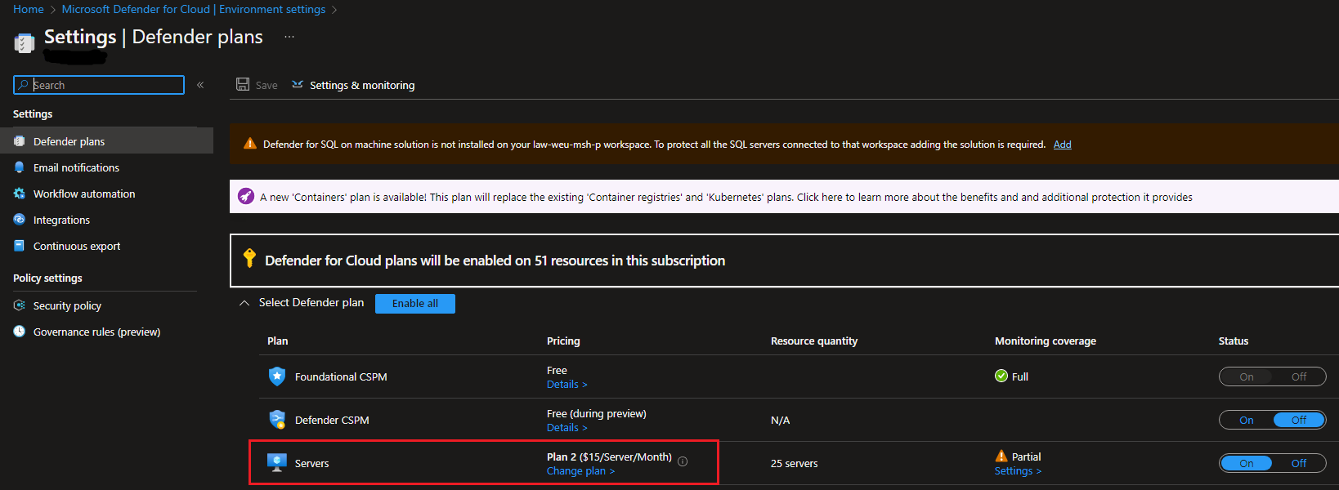This screenshot has width=1339, height=490.
Task: Click the Workflow automation gear icon
Action: [20, 194]
